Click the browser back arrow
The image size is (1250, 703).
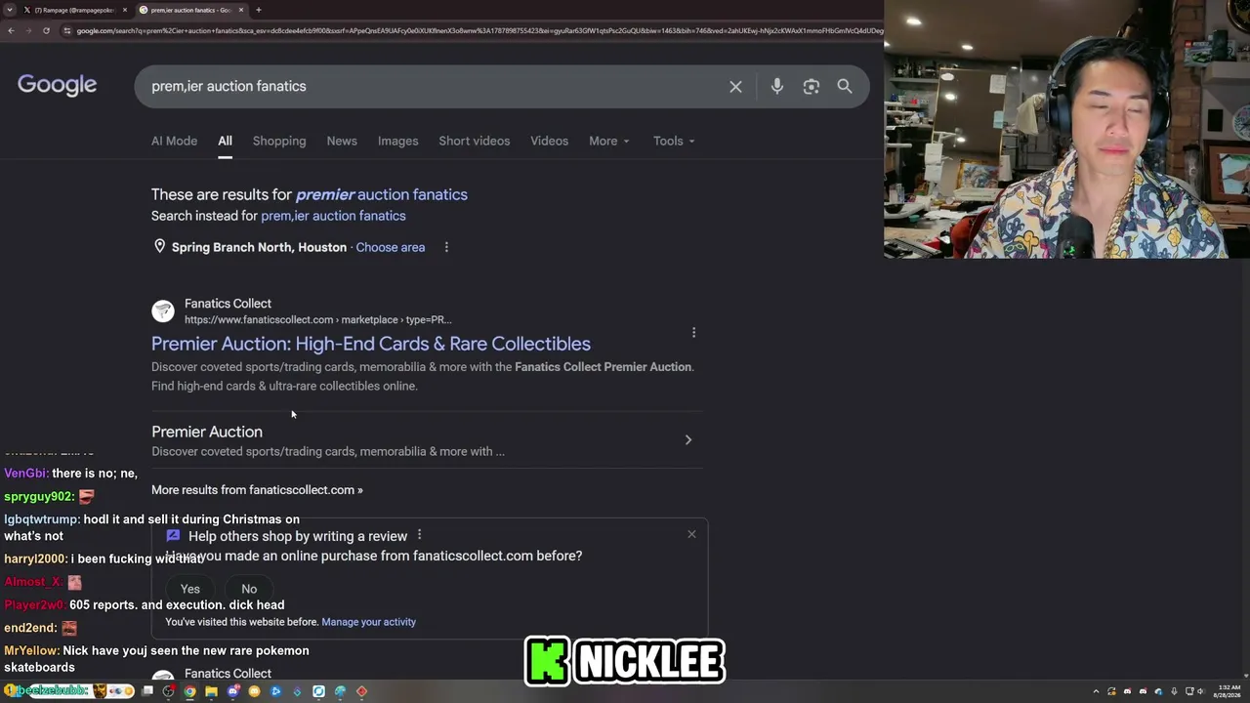click(11, 30)
